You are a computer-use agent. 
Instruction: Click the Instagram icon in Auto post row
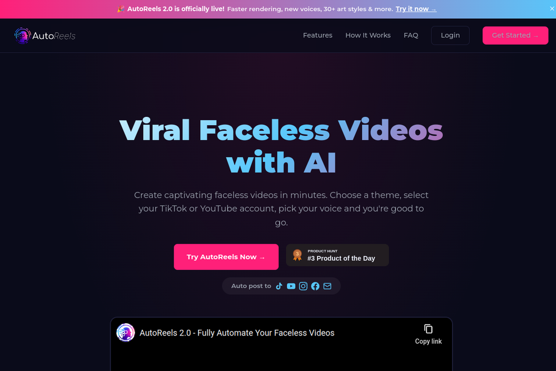point(303,286)
